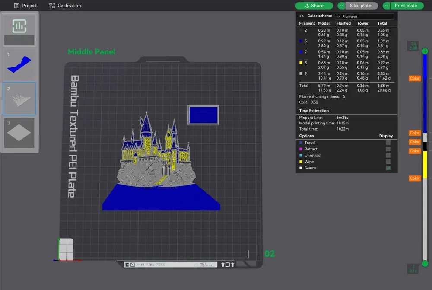Click the Seams white color square
The width and height of the screenshot is (432, 290).
click(x=301, y=168)
